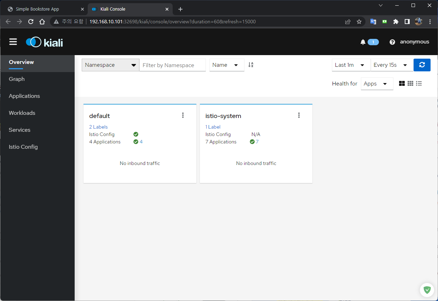Switch to Kiali Console tab
This screenshot has width=438, height=301.
click(x=129, y=9)
